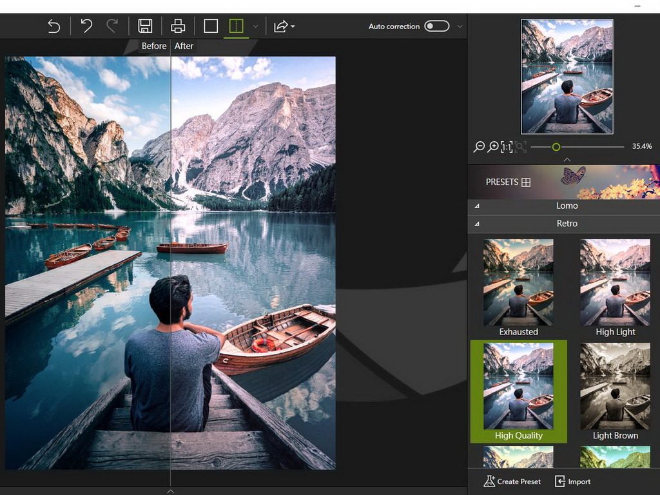The height and width of the screenshot is (495, 660).
Task: Open the dropdown beside the view mode icons
Action: (255, 26)
